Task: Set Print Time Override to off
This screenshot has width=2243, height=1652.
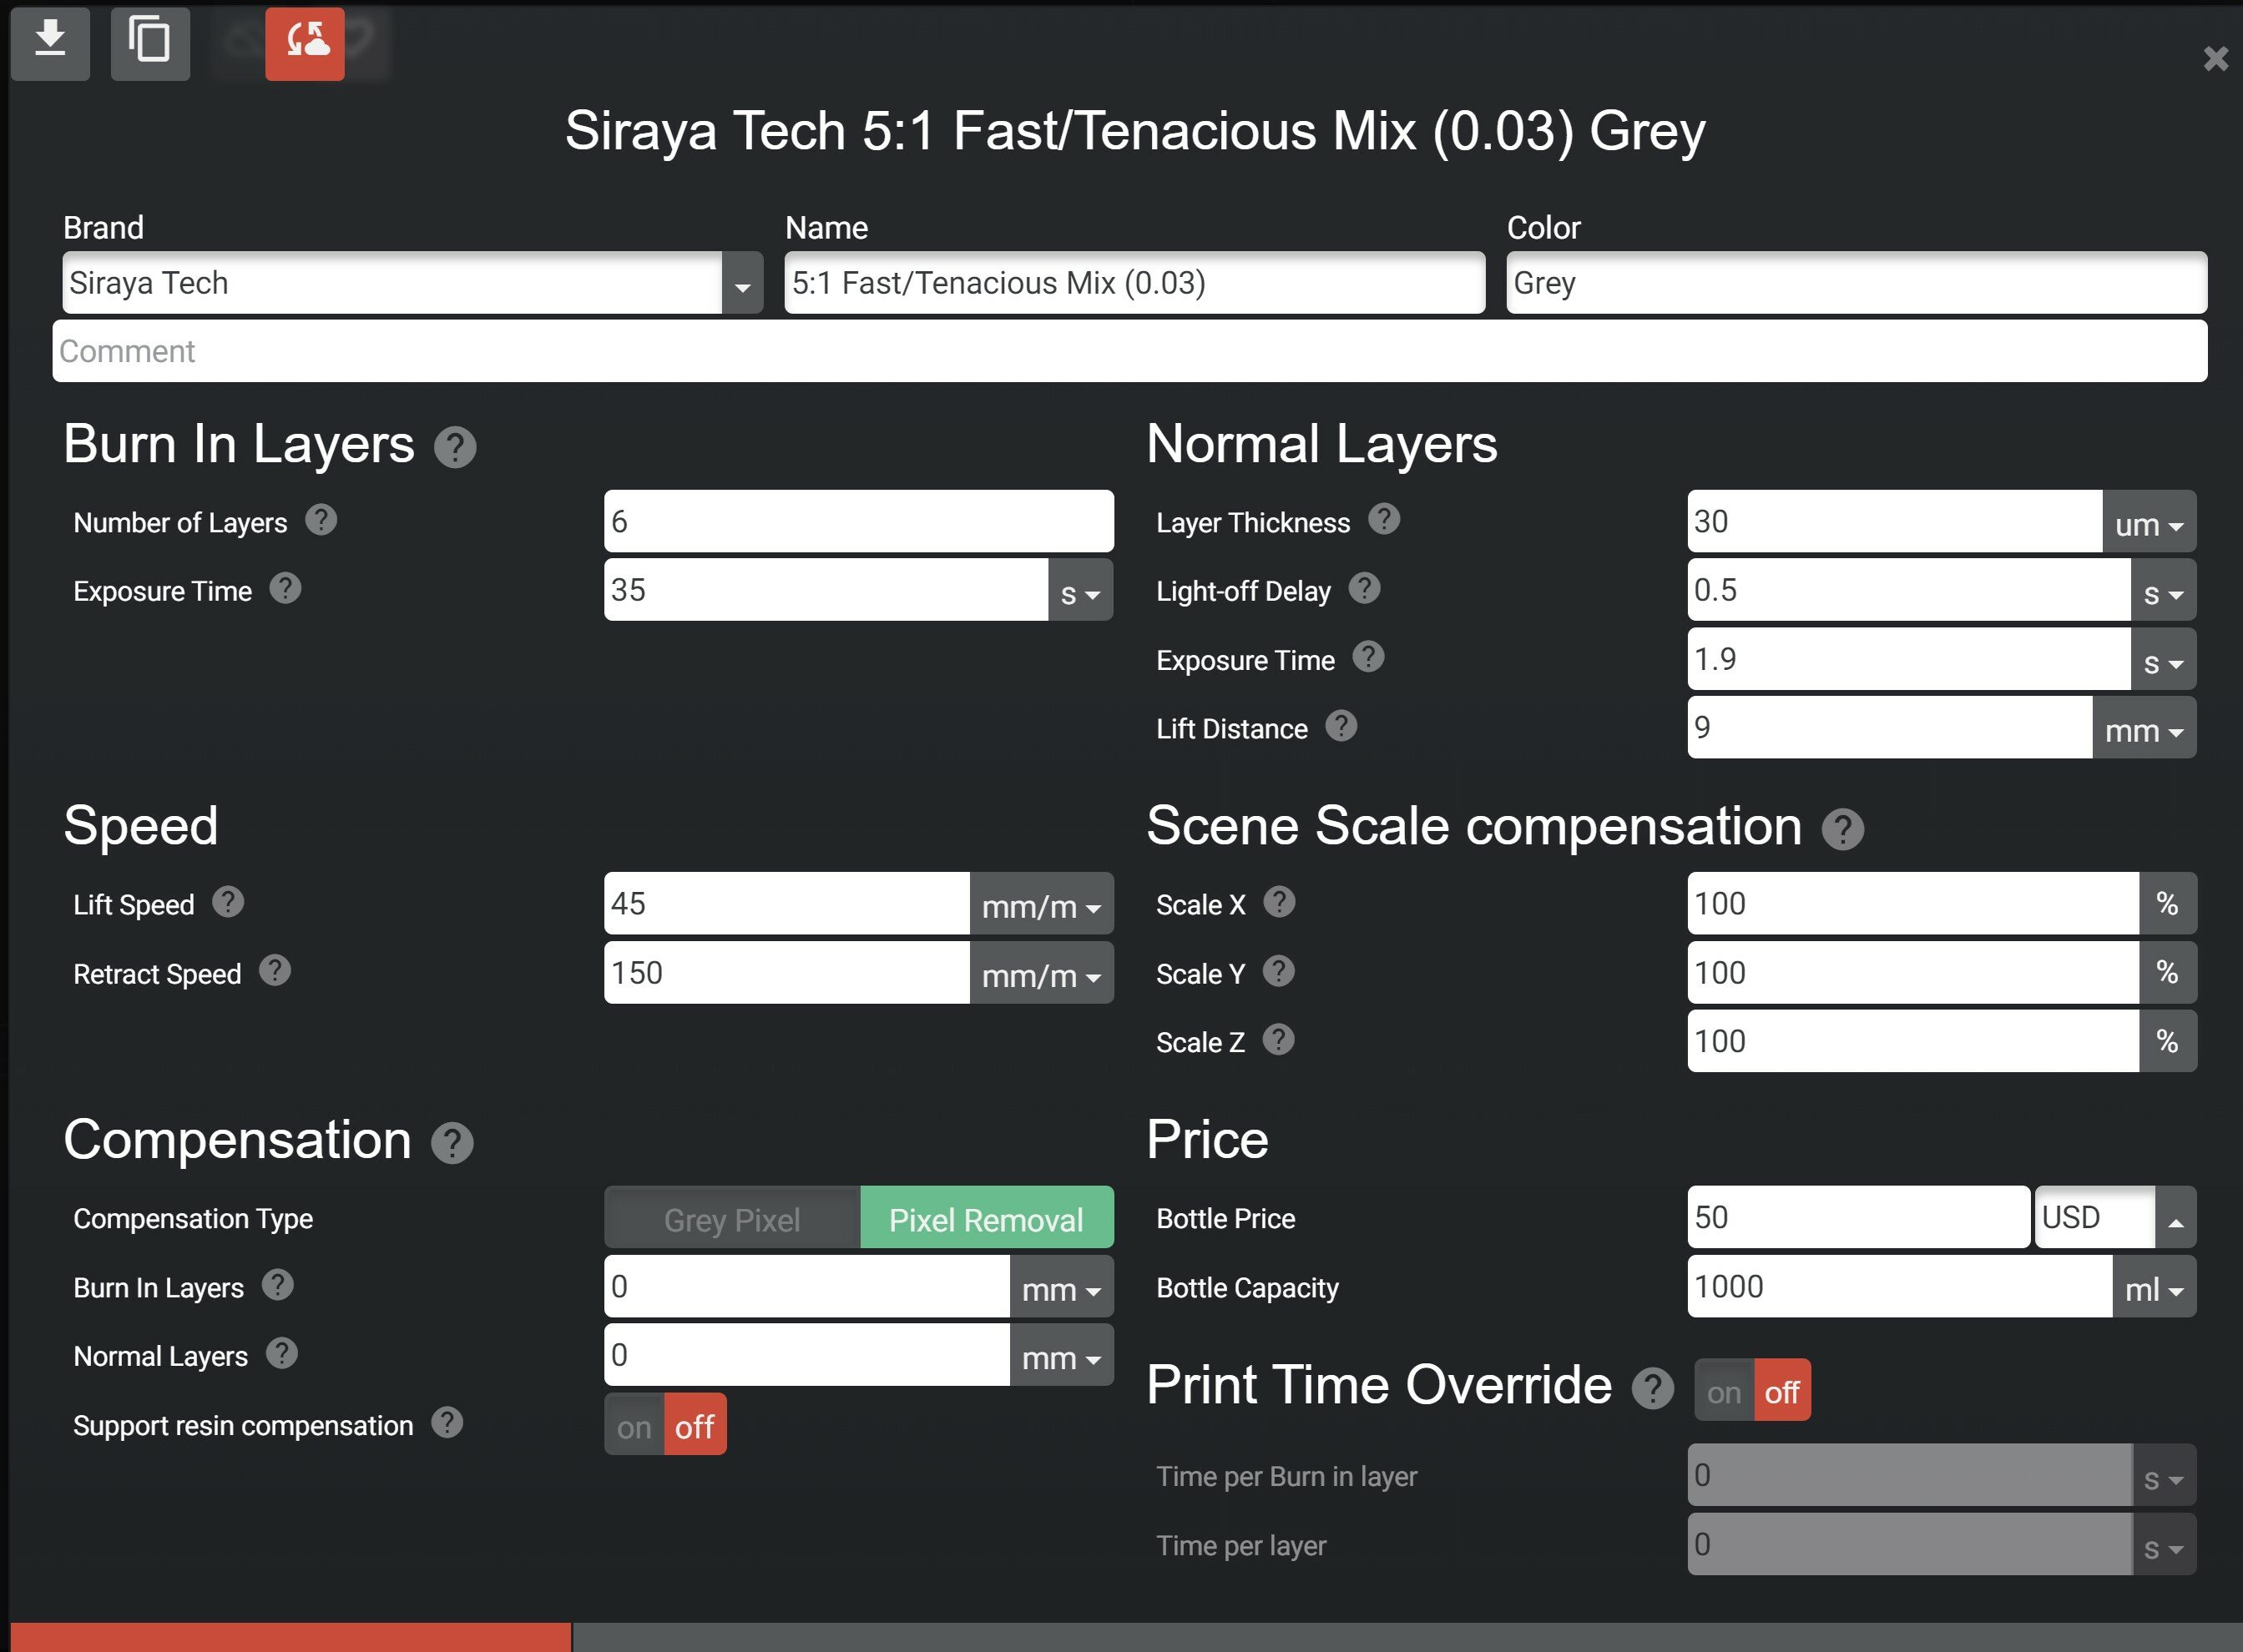Action: [1781, 1391]
